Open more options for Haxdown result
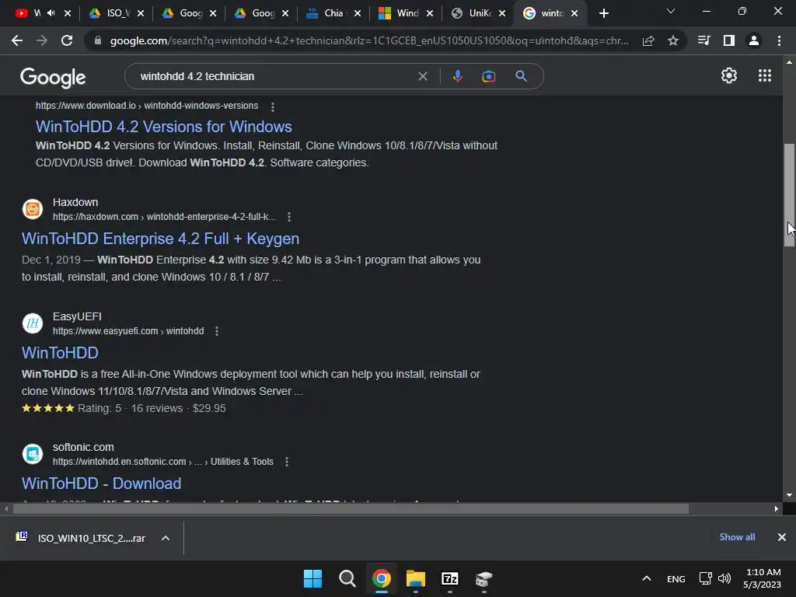This screenshot has height=597, width=796. (289, 217)
